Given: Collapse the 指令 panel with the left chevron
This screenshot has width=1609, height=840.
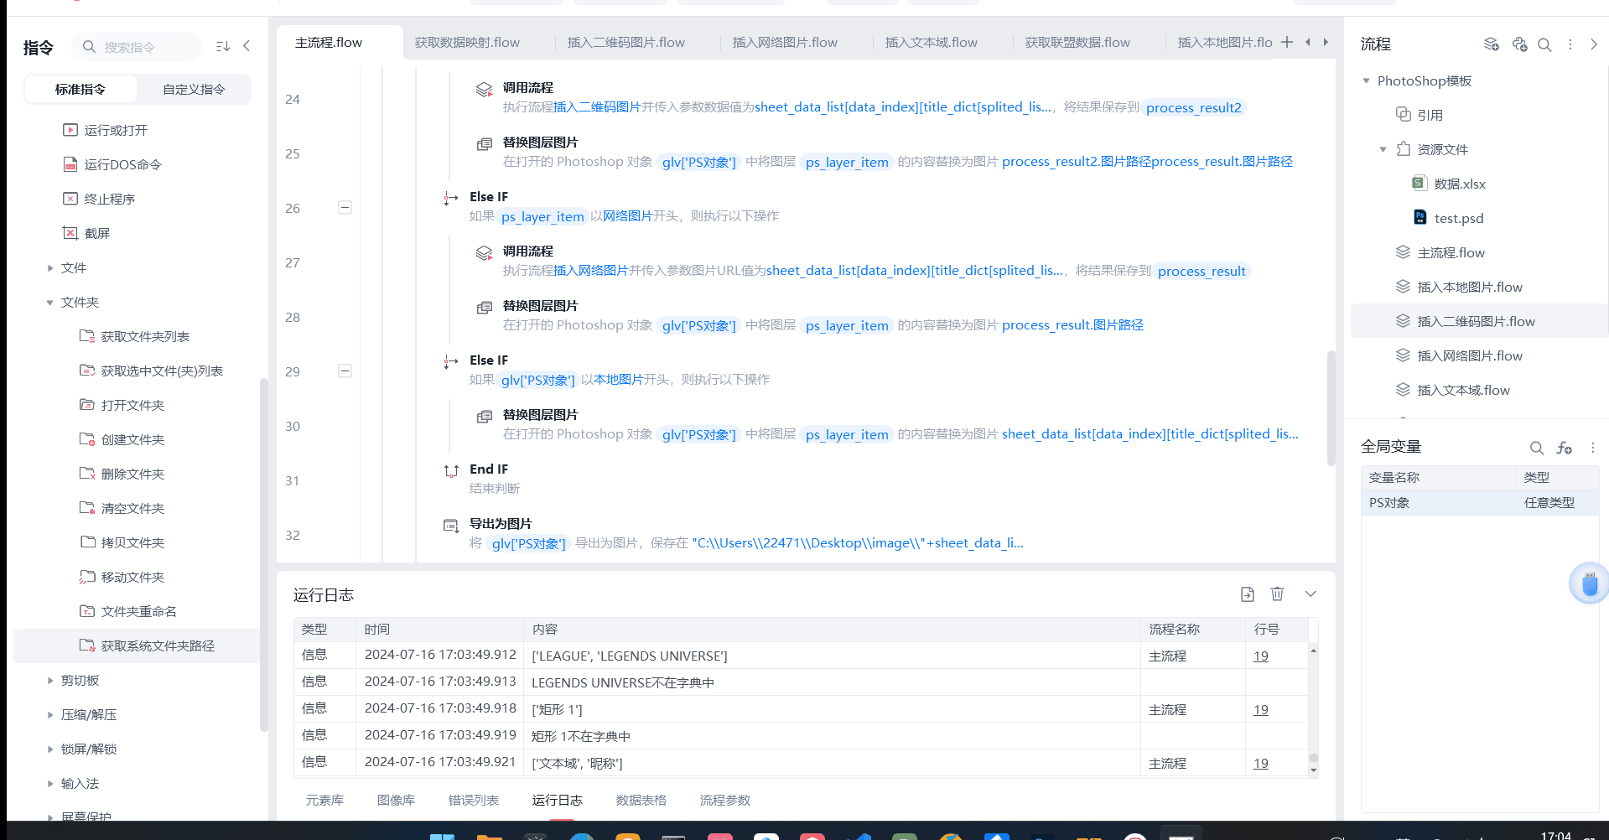Looking at the screenshot, I should click(247, 46).
